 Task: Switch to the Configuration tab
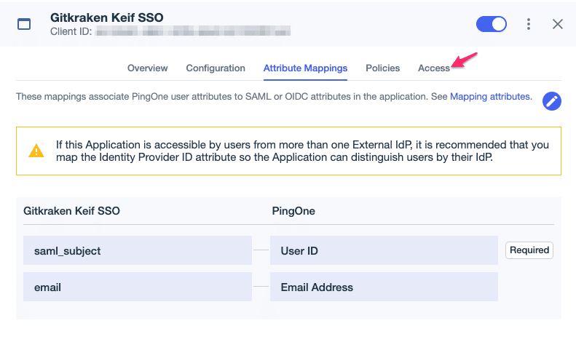click(x=216, y=68)
